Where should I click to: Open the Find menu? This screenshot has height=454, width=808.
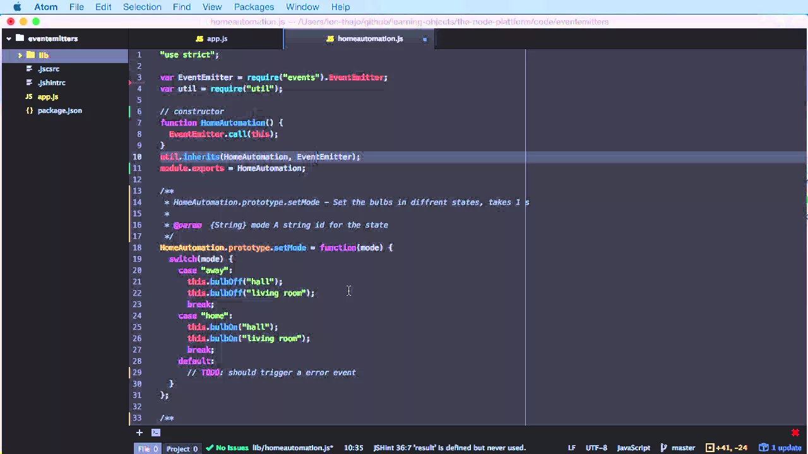click(x=182, y=7)
